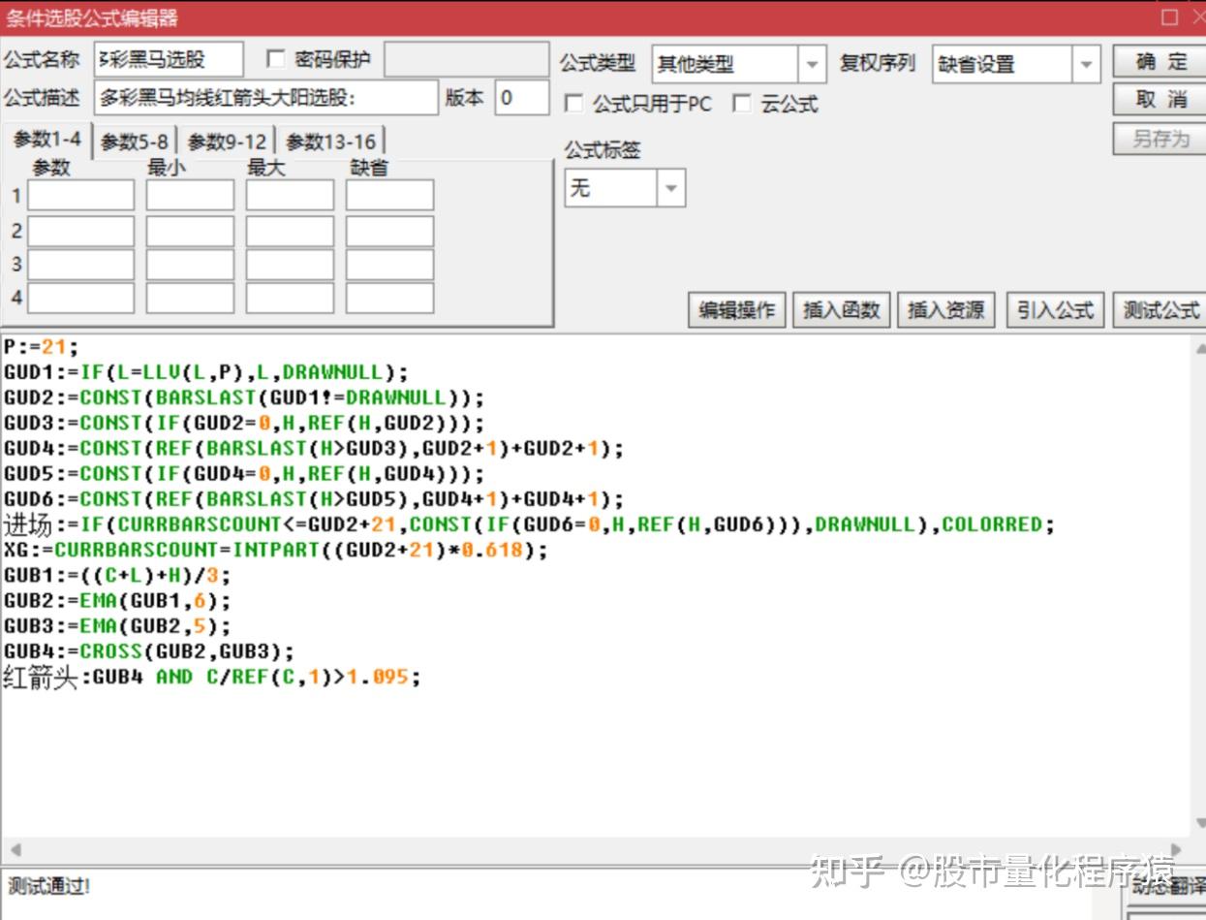Click the line starting with XG:=
The height and width of the screenshot is (920, 1206).
(275, 551)
